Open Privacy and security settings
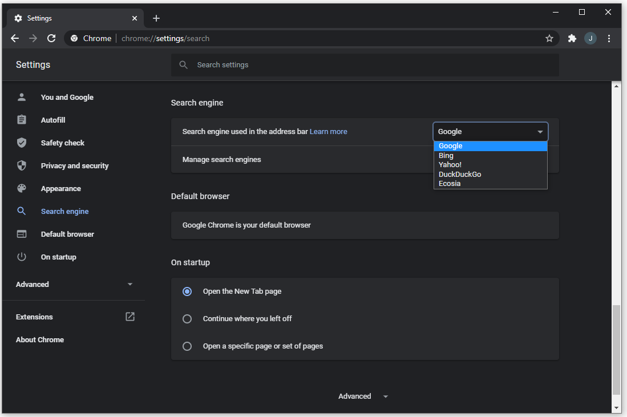This screenshot has width=627, height=417. 75,166
